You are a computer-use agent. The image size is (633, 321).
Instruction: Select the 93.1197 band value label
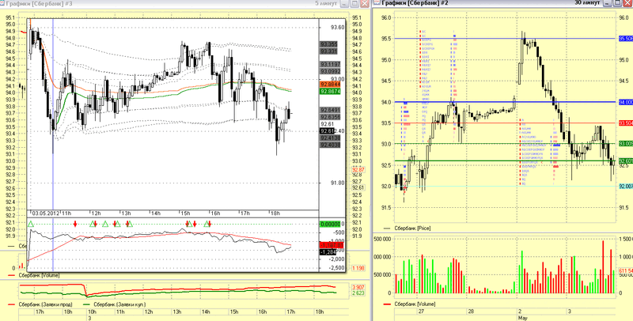click(x=330, y=64)
